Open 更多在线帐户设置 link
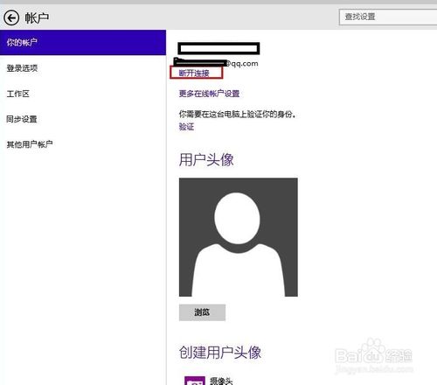437x385 pixels. 209,94
